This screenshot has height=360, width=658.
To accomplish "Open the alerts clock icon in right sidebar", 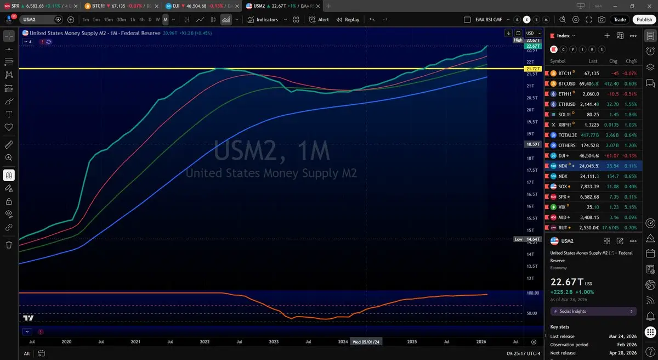I will point(650,50).
